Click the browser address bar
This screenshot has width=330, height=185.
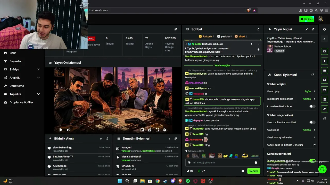165,10
